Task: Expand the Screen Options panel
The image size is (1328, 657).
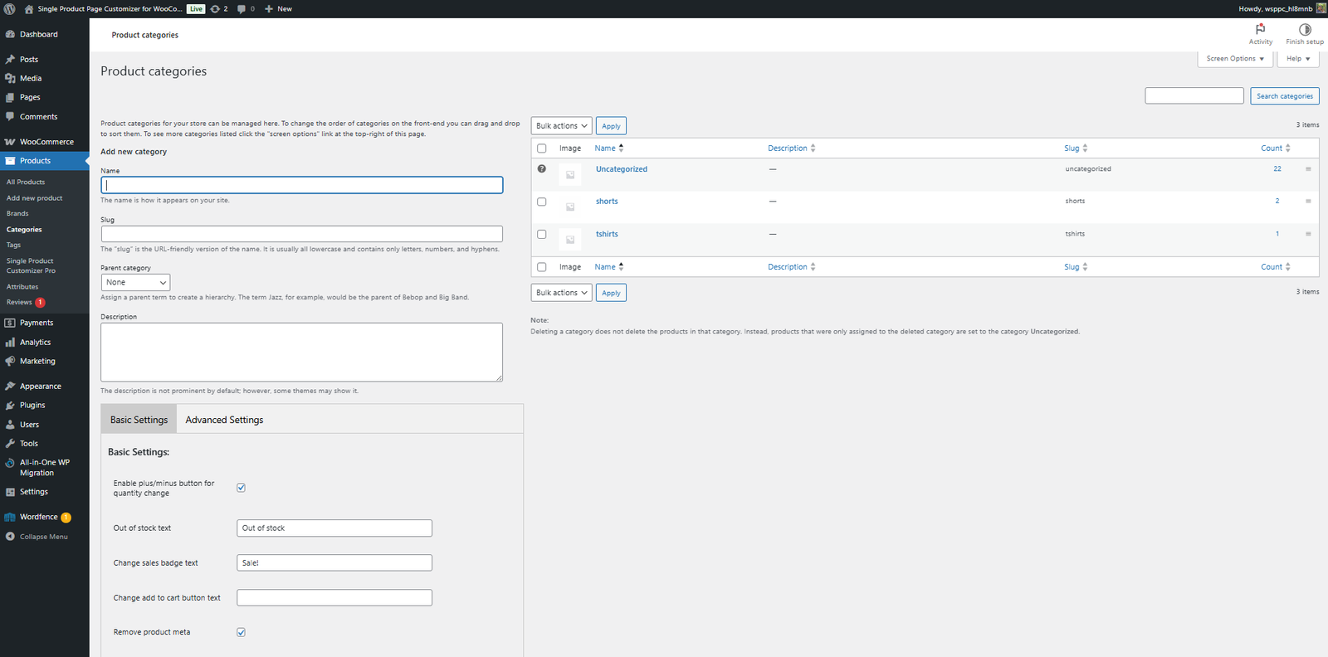Action: point(1234,59)
